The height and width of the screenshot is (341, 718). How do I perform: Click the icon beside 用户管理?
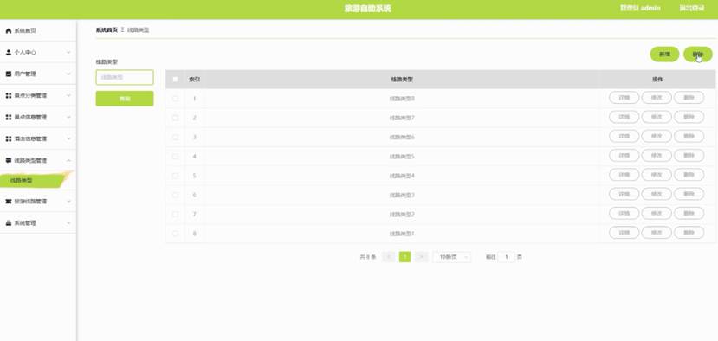click(9, 74)
